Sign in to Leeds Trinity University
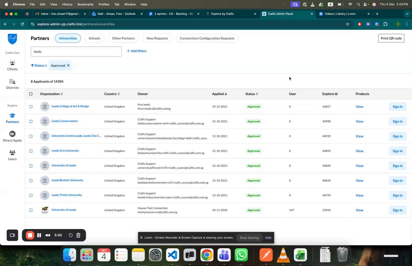The height and width of the screenshot is (266, 412). 398,195
